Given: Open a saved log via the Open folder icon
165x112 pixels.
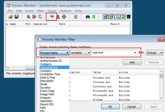Looking at the screenshot, I should pyautogui.click(x=11, y=17).
